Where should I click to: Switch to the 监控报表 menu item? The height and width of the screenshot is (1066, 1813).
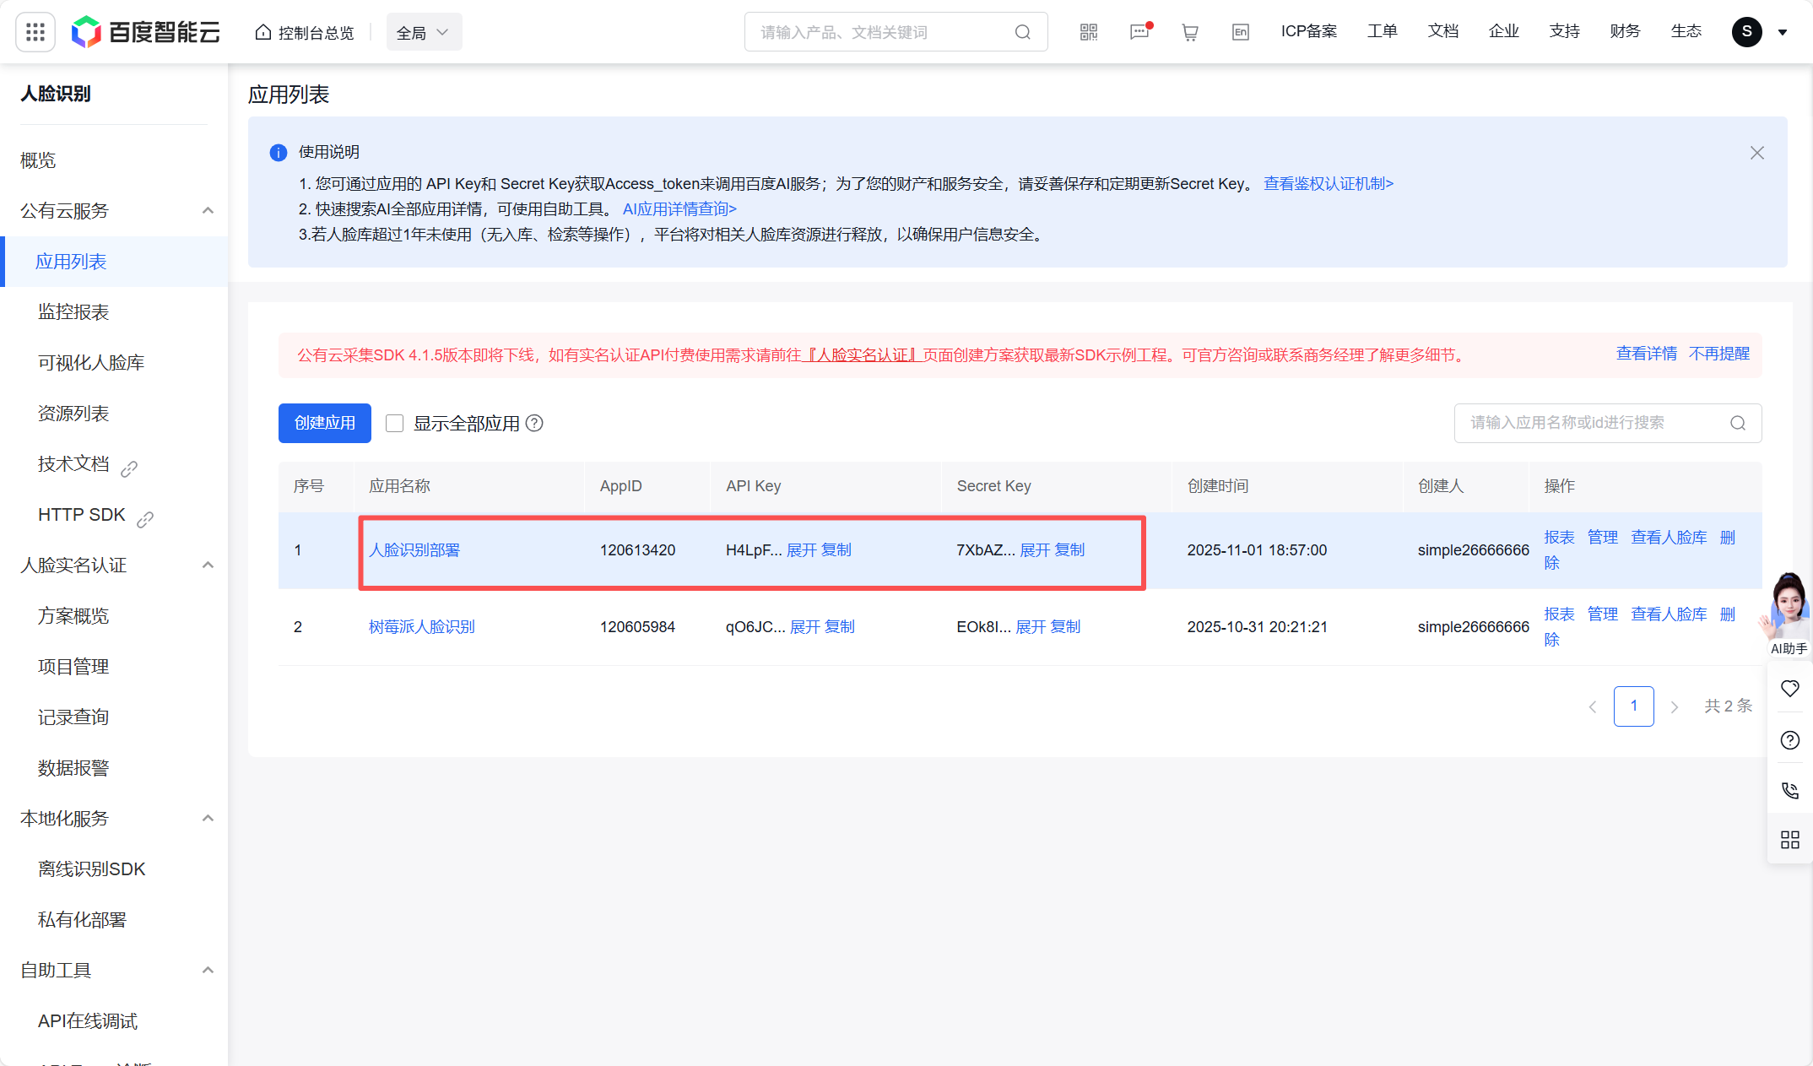click(72, 311)
